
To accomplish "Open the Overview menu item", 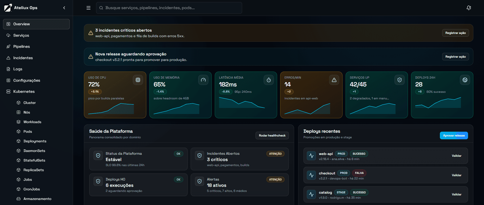I will point(36,24).
